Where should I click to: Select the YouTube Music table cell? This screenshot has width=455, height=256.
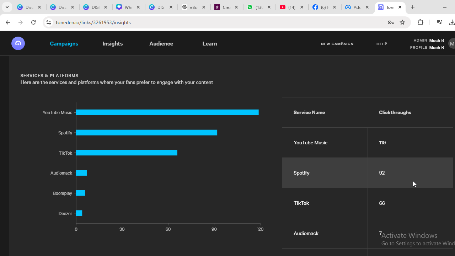point(325,143)
